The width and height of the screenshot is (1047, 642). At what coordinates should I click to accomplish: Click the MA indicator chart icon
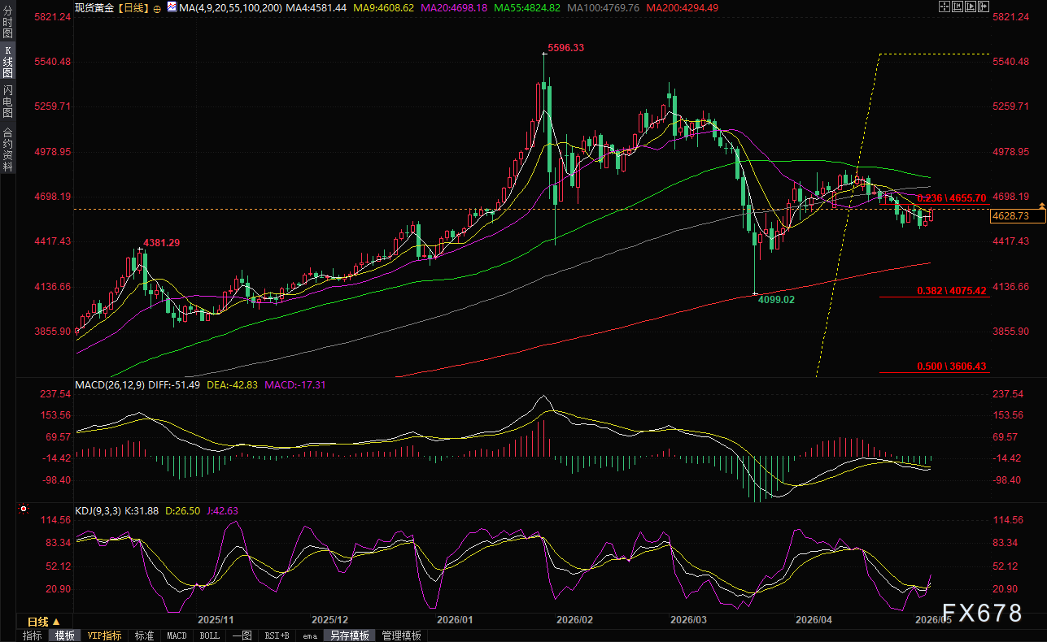[172, 7]
